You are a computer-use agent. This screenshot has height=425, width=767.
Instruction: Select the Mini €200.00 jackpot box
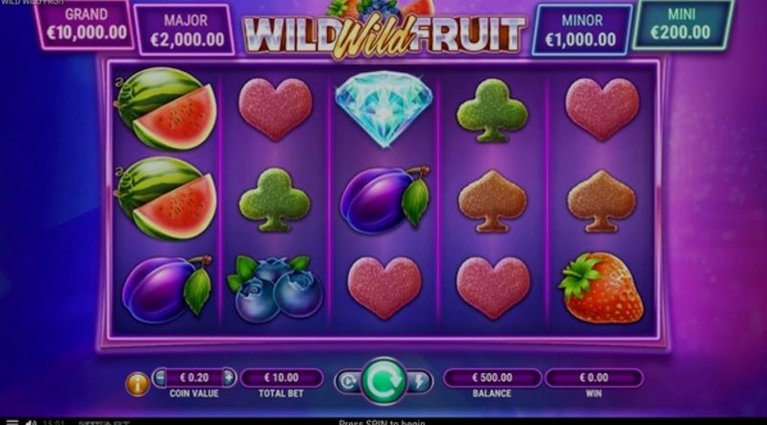pos(682,23)
